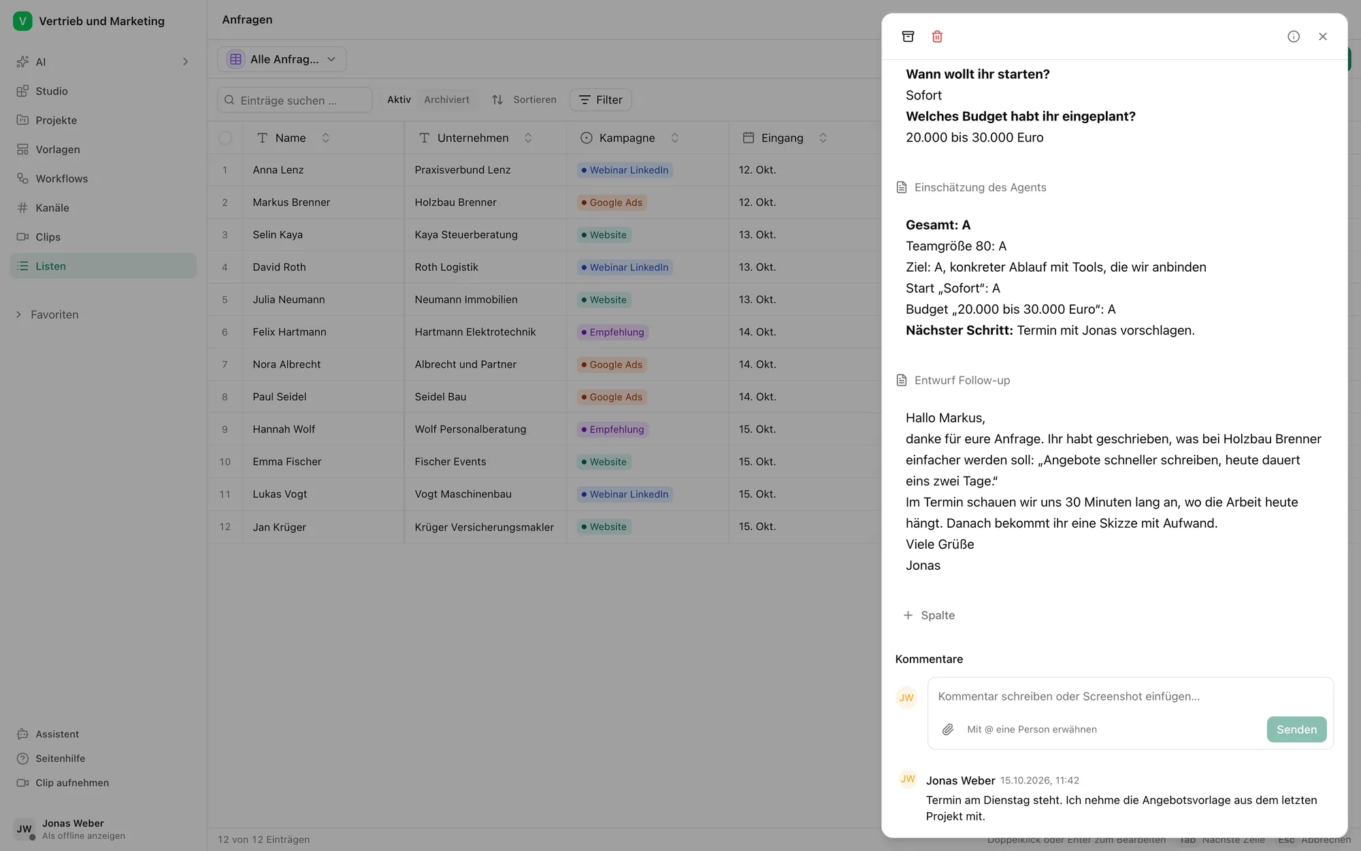Open Studio in the sidebar
Viewport: 1361px width, 851px height.
103,91
